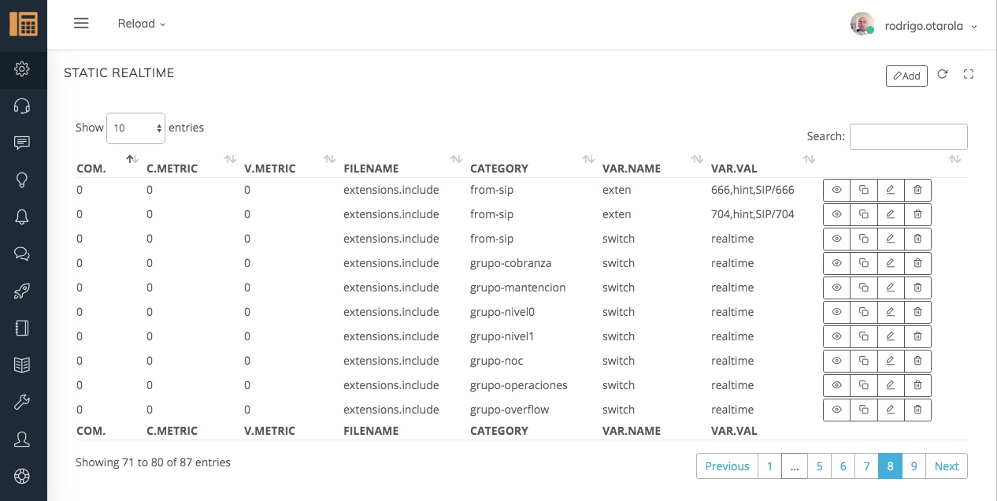Go to page 9 in pagination
The width and height of the screenshot is (997, 501).
click(914, 466)
